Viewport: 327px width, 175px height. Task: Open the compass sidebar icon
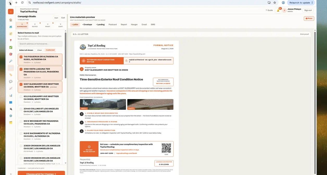11,34
